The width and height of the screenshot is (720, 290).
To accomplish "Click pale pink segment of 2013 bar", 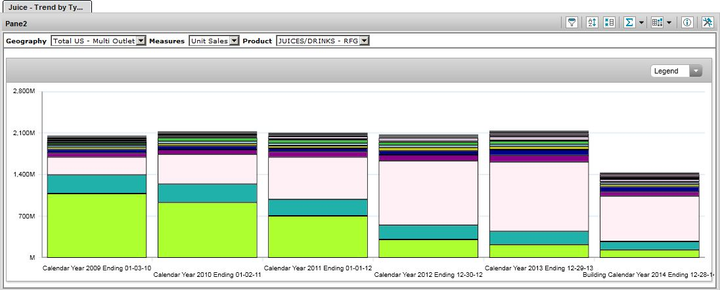I will coord(538,196).
